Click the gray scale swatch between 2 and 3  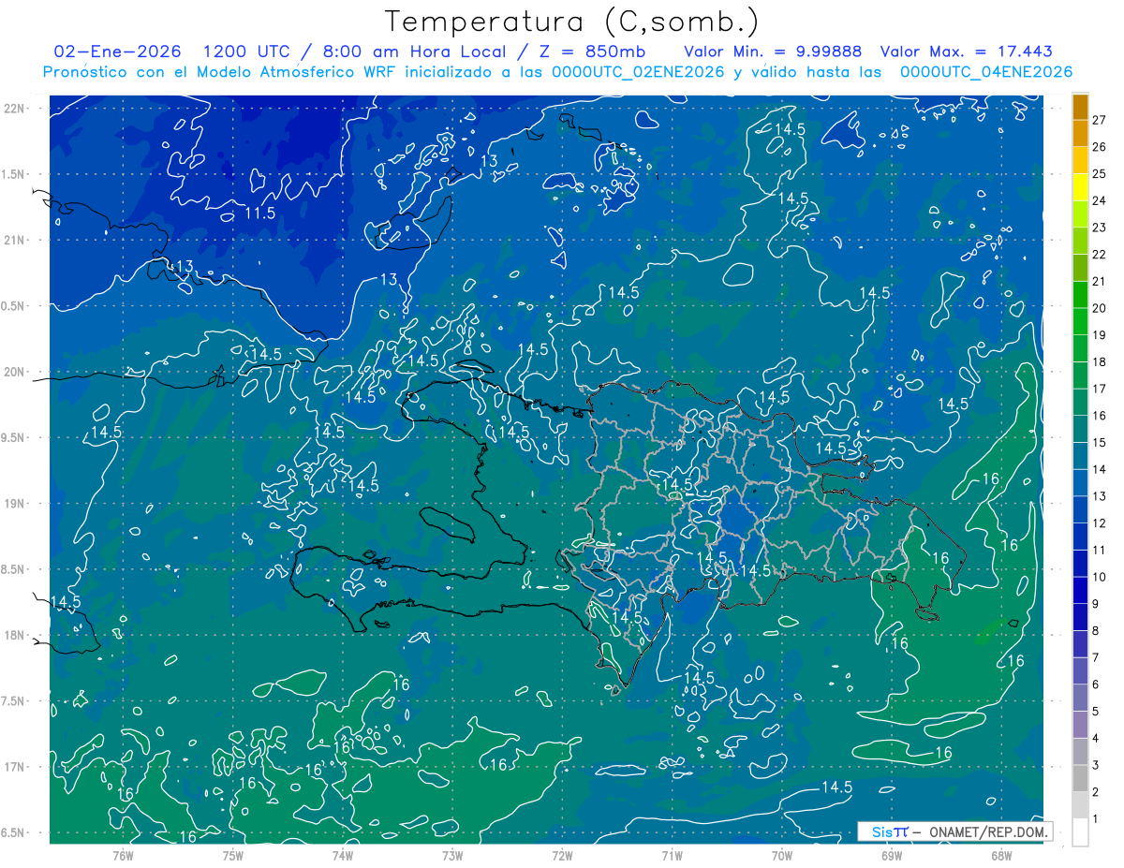(x=1080, y=778)
